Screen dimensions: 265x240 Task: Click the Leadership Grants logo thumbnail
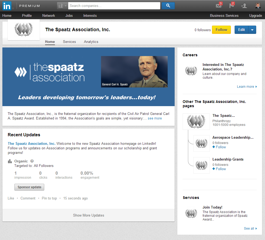tap(202, 165)
